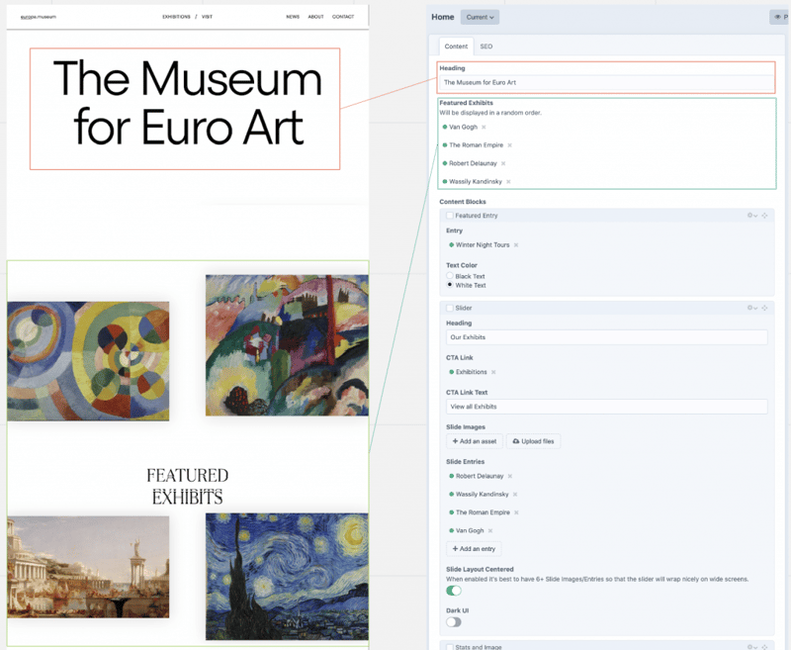Viewport: 791px width, 650px height.
Task: Click the eye preview button at top right
Action: (x=779, y=17)
